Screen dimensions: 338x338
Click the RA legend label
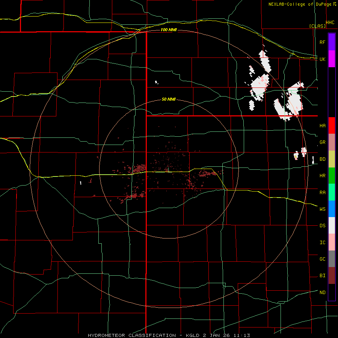point(323,193)
